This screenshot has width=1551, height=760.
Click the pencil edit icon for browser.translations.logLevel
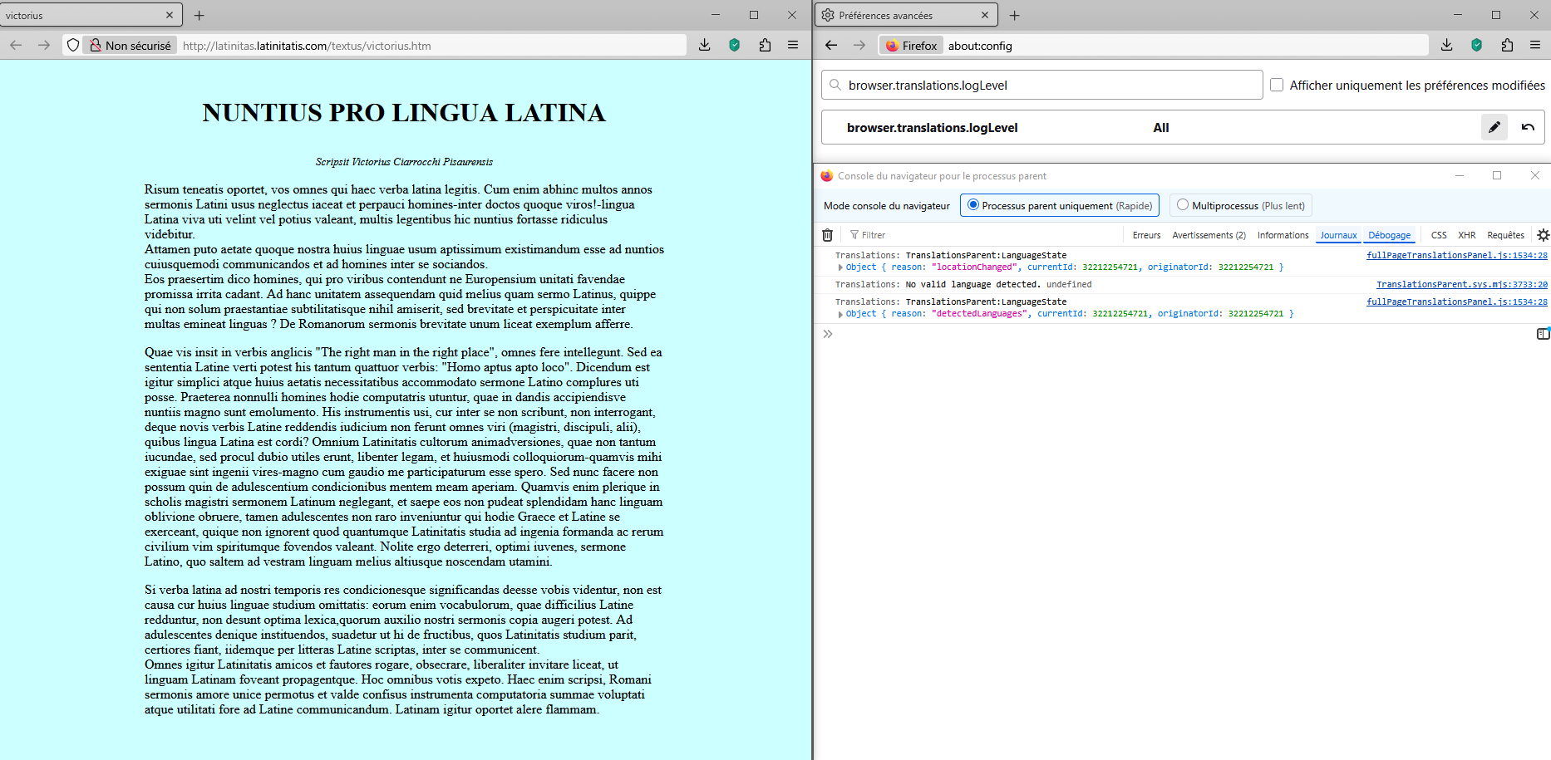[1494, 127]
